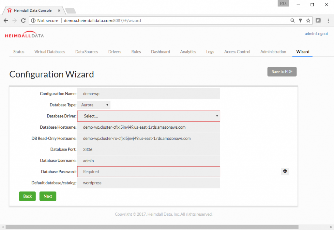Click the Default database/catalog label
The width and height of the screenshot is (334, 230).
(x=54, y=183)
